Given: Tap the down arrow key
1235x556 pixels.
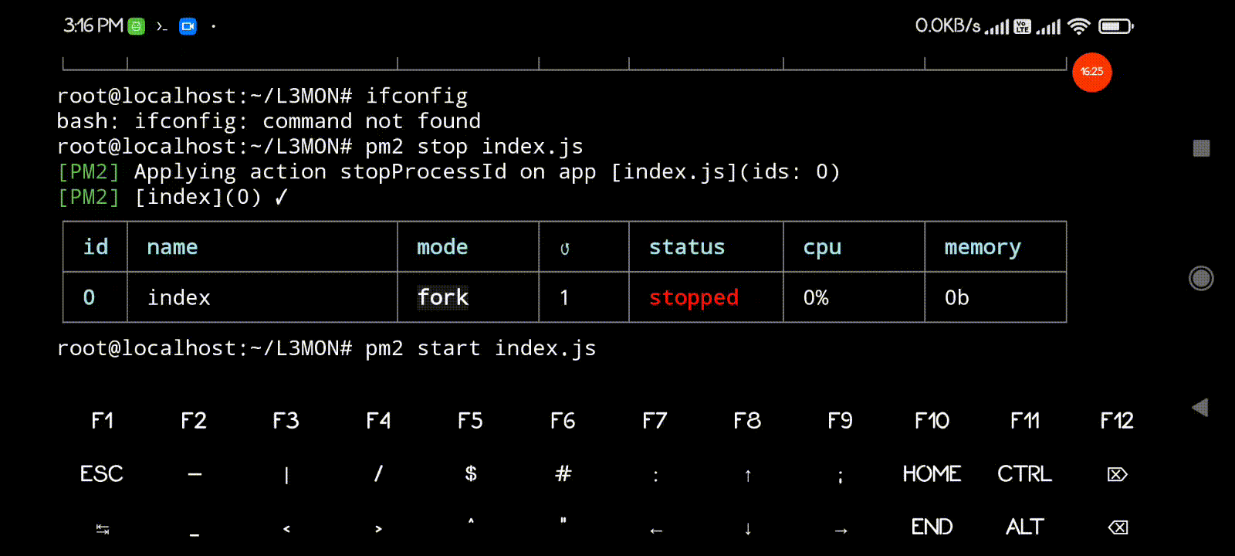Looking at the screenshot, I should pos(747,529).
